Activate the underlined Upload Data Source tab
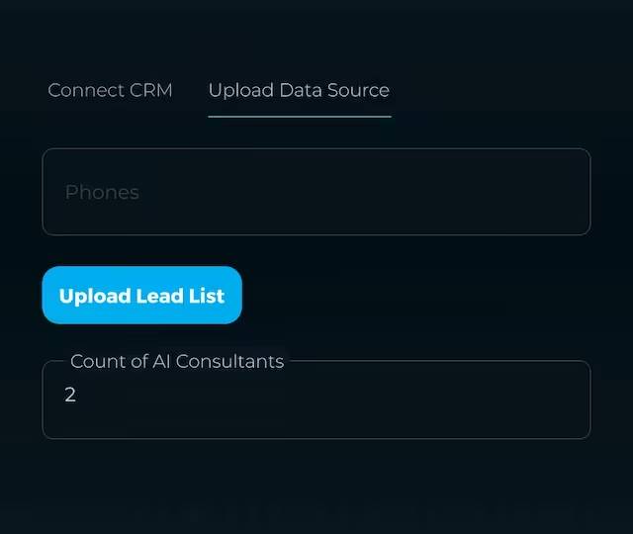633x534 pixels. tap(299, 90)
